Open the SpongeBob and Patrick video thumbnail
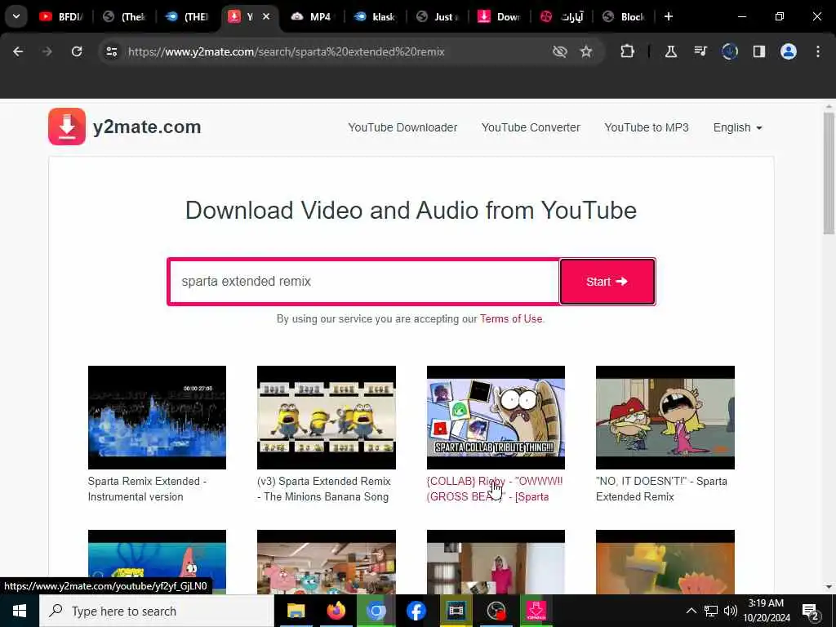 (157, 562)
